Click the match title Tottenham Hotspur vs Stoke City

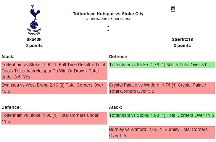pyautogui.click(x=108, y=14)
